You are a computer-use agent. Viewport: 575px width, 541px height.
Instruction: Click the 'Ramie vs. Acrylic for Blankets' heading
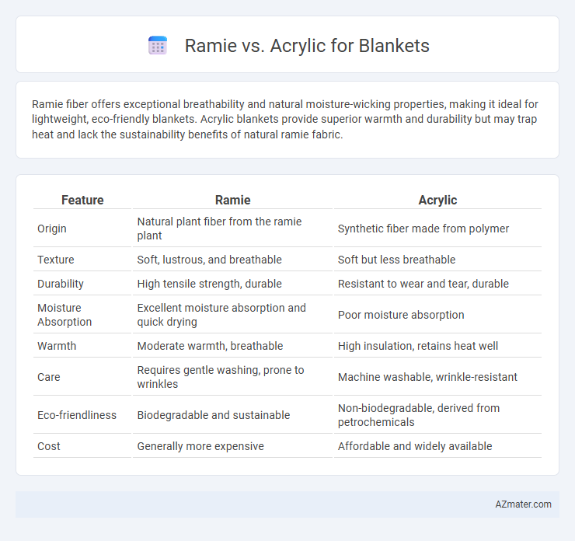(307, 46)
